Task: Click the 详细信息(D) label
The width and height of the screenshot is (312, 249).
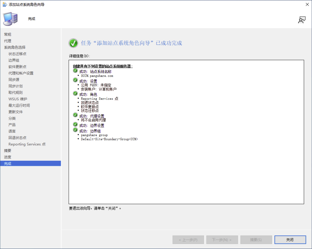Action: tap(80, 56)
